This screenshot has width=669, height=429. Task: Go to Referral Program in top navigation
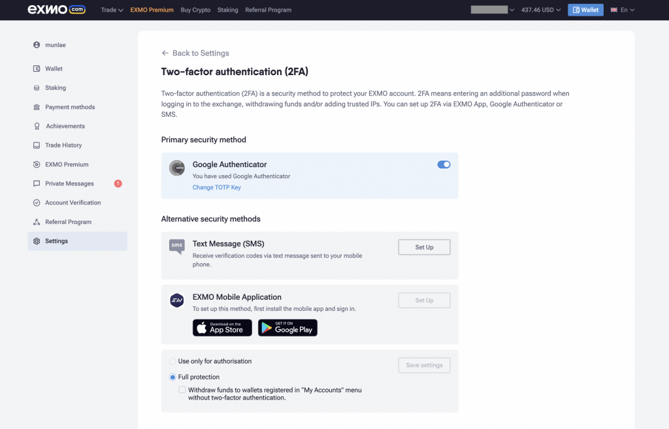click(x=269, y=10)
